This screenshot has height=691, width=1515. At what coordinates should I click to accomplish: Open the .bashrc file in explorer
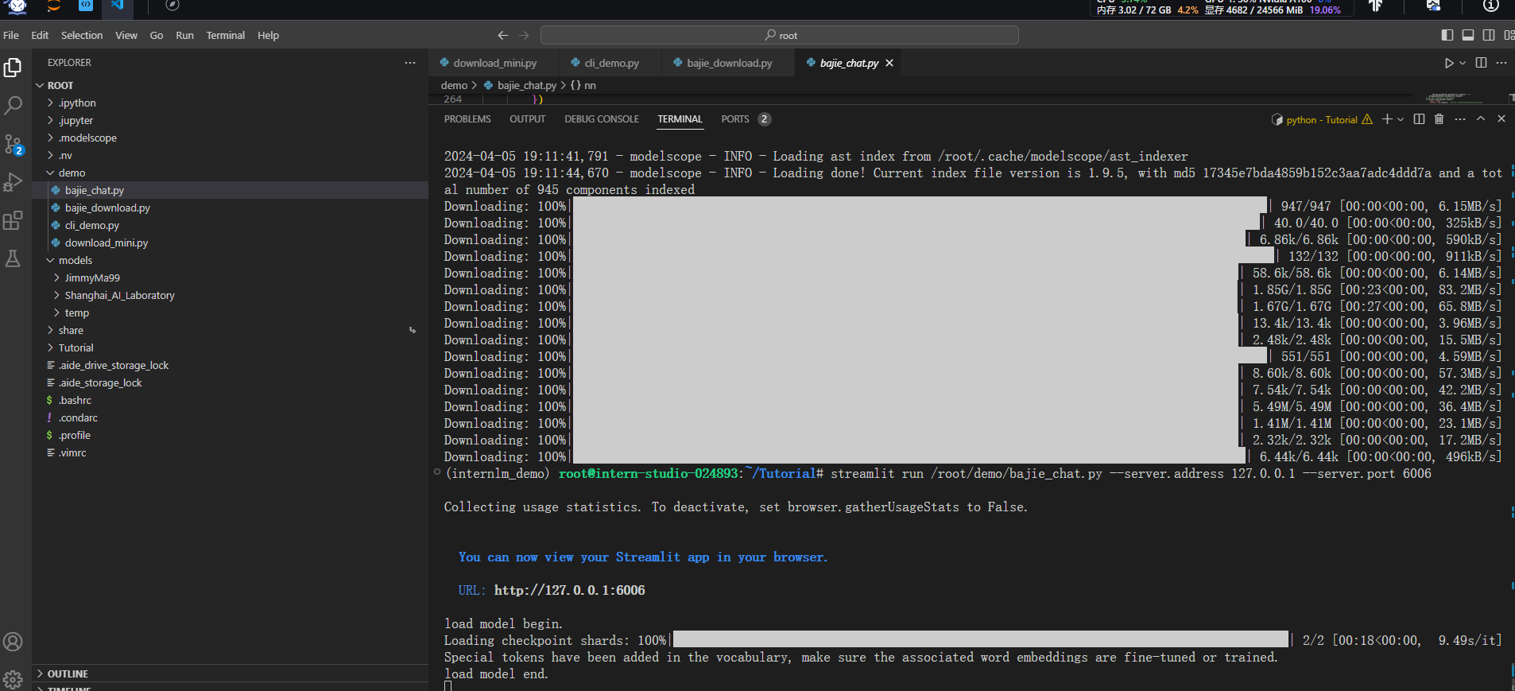point(231,400)
